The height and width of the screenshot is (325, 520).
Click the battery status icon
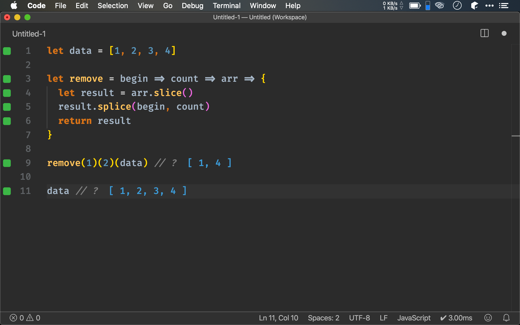415,6
